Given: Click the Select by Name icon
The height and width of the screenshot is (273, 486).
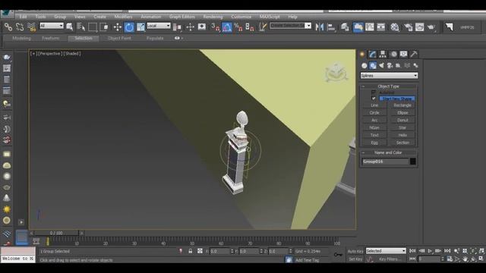Looking at the screenshot, I should 81,27.
